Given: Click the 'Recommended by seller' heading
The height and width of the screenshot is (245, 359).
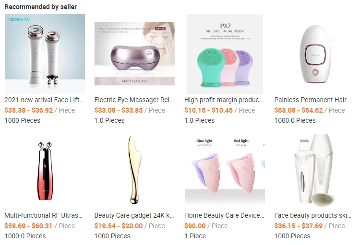Looking at the screenshot, I should point(40,7).
